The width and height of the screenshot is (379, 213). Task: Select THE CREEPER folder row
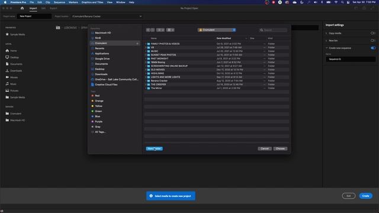point(217,85)
